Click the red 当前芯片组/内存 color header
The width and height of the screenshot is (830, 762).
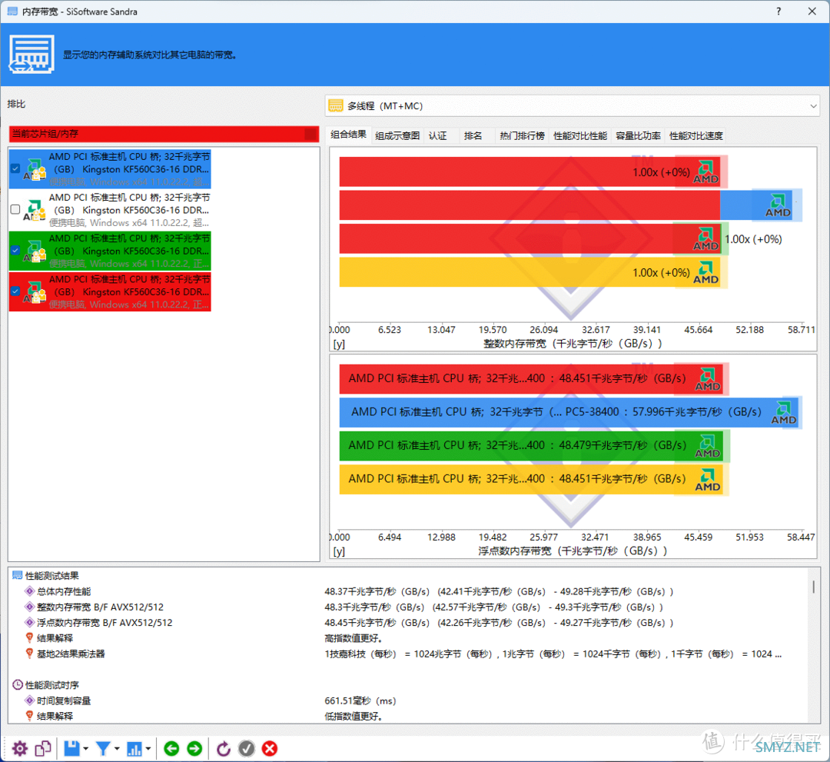pyautogui.click(x=164, y=134)
